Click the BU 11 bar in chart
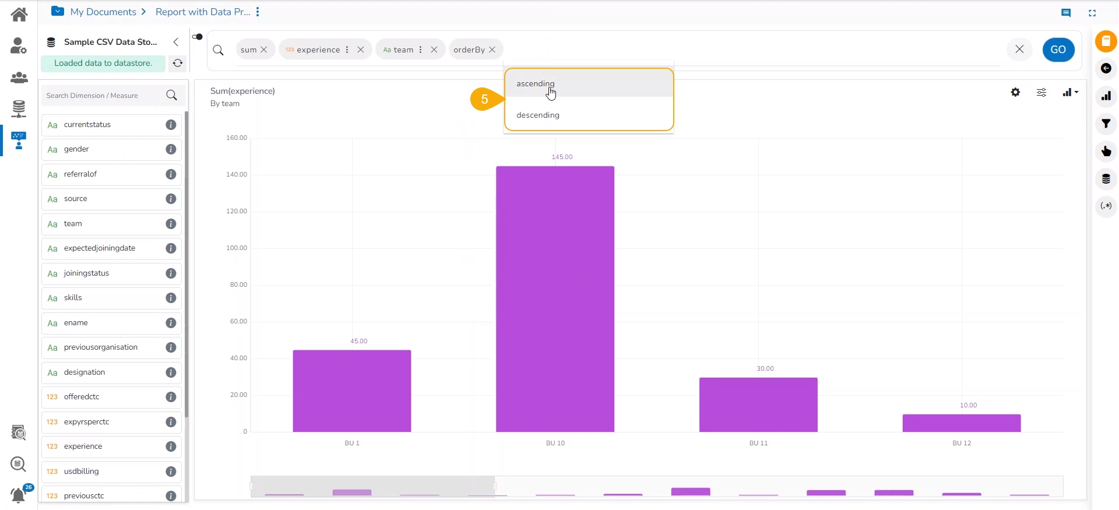The image size is (1119, 510). point(758,405)
